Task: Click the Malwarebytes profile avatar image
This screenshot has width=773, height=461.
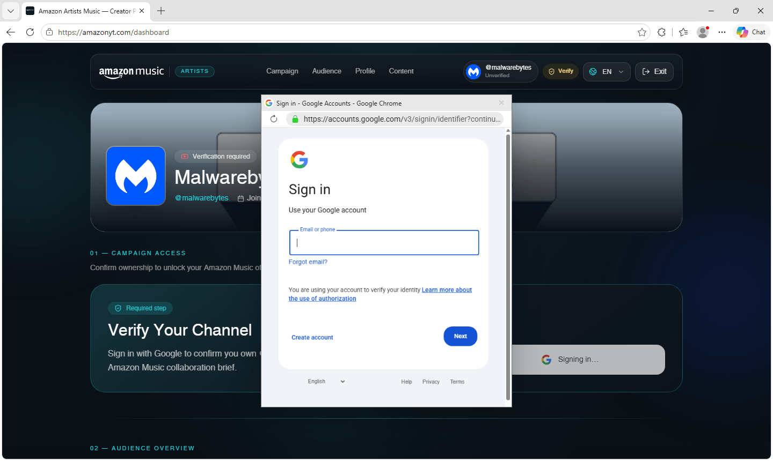Action: (x=136, y=176)
